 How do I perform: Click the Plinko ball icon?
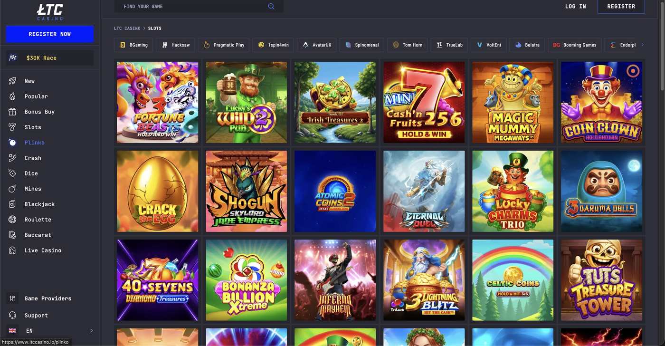[x=12, y=143]
